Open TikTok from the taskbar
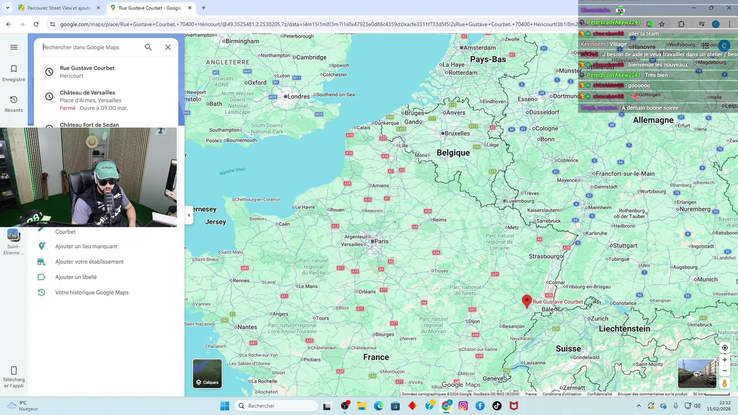Image resolution: width=738 pixels, height=415 pixels. pyautogui.click(x=496, y=406)
